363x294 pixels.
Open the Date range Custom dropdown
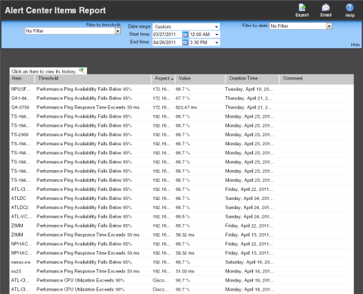coord(186,27)
